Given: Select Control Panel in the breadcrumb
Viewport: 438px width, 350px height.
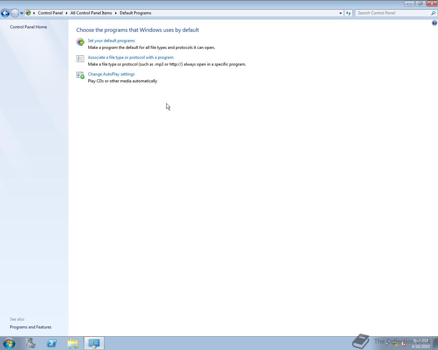Looking at the screenshot, I should tap(50, 13).
